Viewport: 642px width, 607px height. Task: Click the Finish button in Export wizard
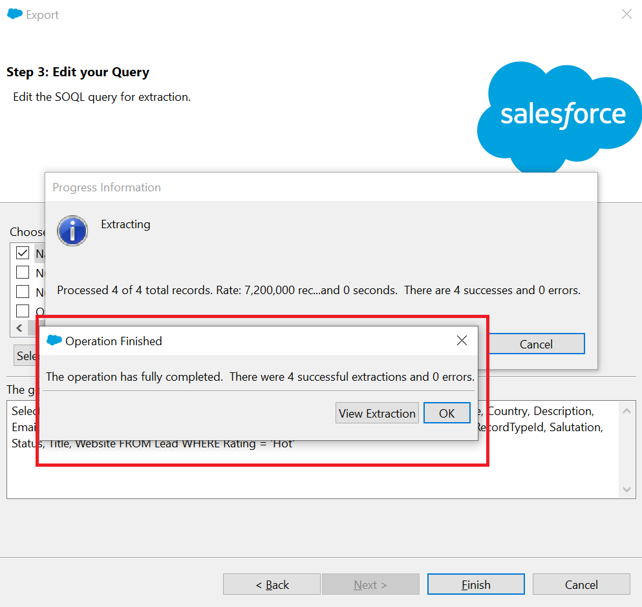pyautogui.click(x=476, y=584)
